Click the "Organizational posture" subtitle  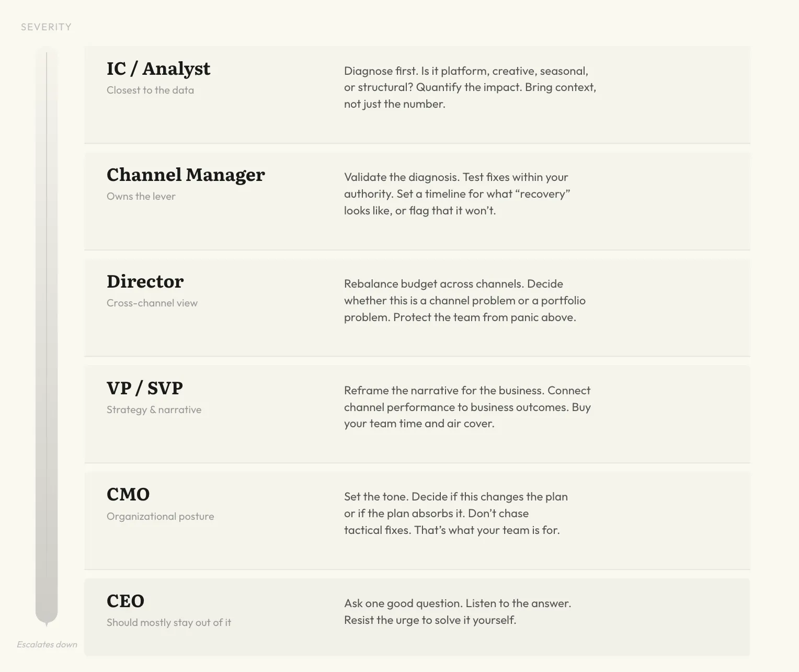pos(161,516)
